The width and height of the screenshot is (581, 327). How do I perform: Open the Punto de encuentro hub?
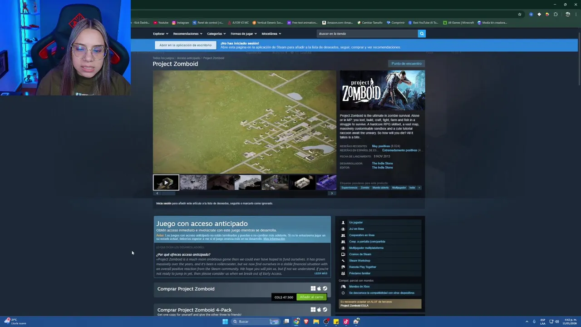click(406, 64)
